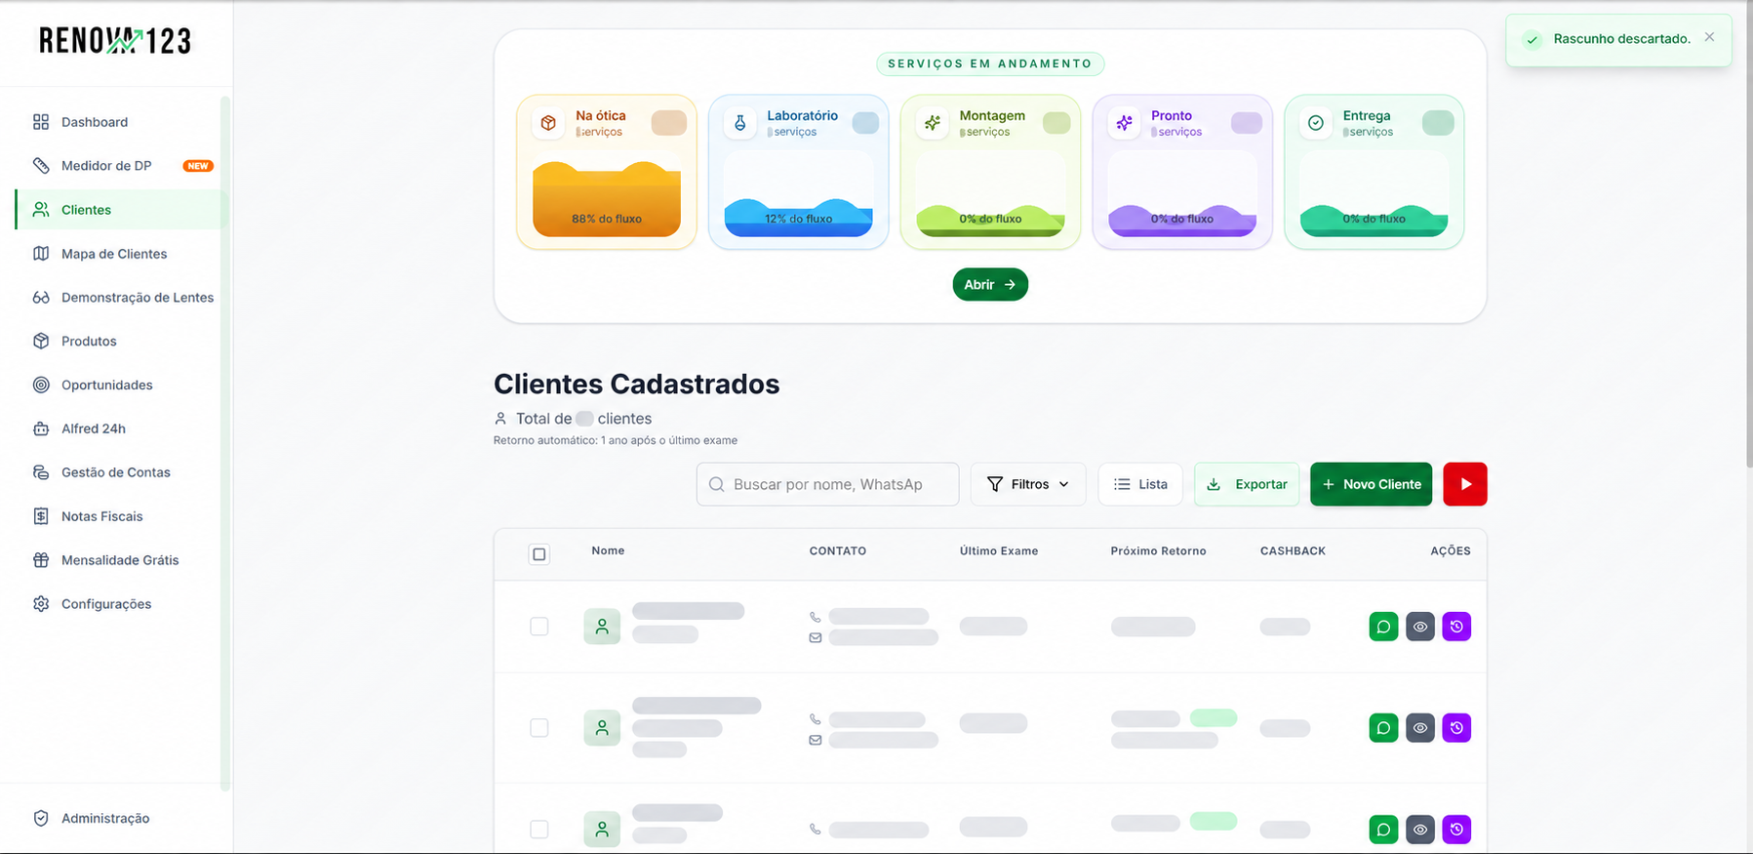Click the Configurações gear icon
The width and height of the screenshot is (1753, 854).
pyautogui.click(x=41, y=604)
